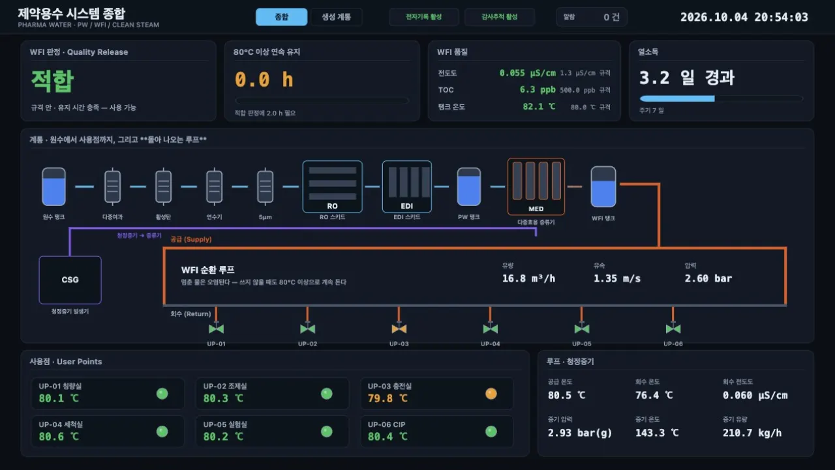Screen dimensions: 835x470
Task: Click the 원수 탱크 raw water tank icon
Action: click(x=53, y=187)
